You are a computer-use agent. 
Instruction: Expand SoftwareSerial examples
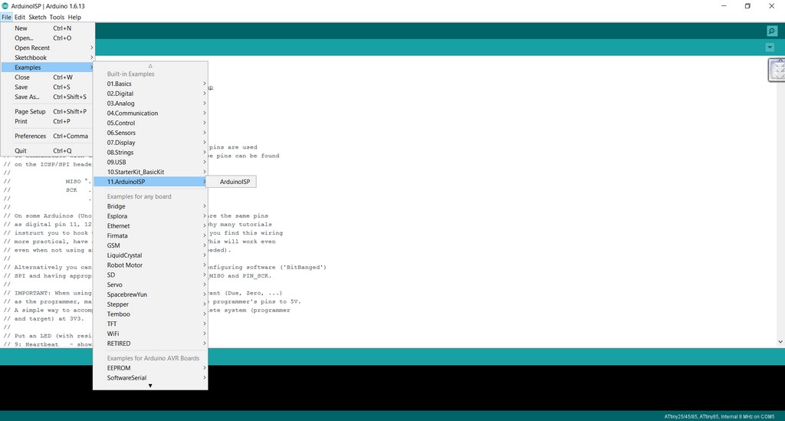[150, 378]
